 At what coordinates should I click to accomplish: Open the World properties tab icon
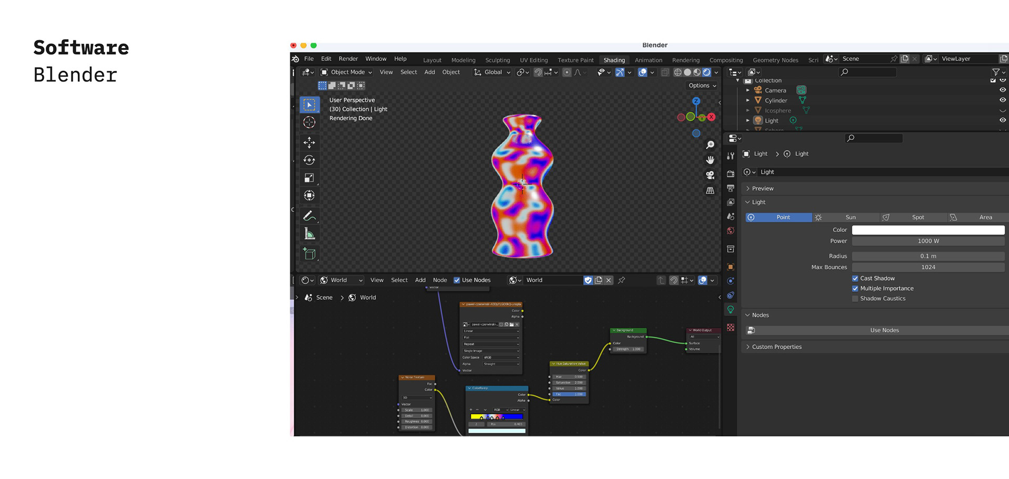point(730,231)
